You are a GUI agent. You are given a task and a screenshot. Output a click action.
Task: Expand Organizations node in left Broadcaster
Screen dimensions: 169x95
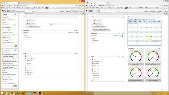(24, 37)
